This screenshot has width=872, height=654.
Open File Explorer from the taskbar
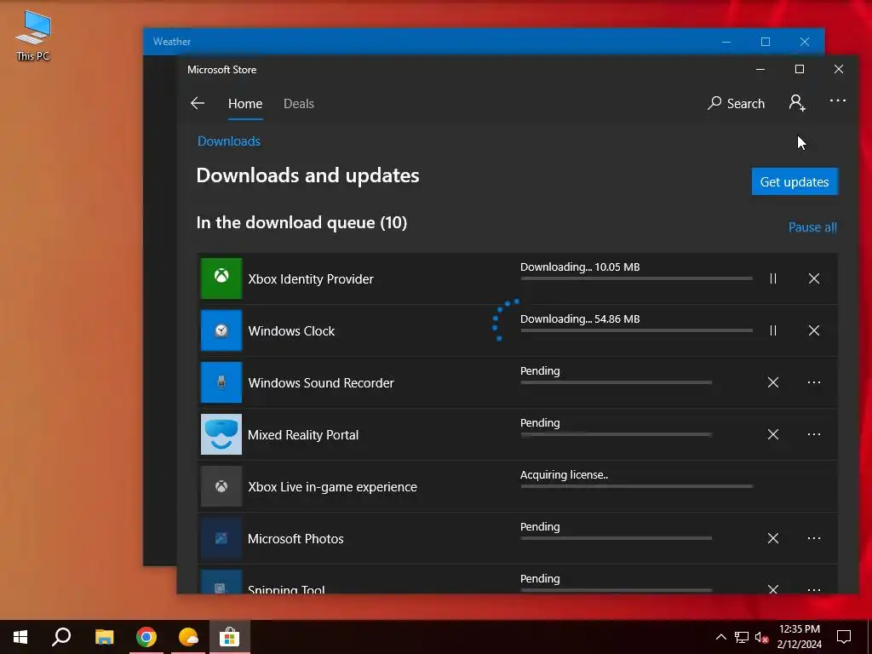(x=104, y=637)
